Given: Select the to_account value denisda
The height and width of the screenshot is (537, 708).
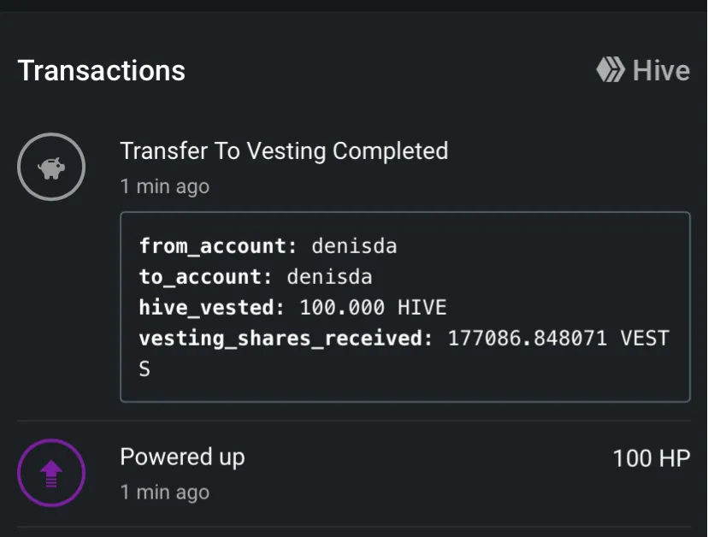Looking at the screenshot, I should click(x=329, y=277).
